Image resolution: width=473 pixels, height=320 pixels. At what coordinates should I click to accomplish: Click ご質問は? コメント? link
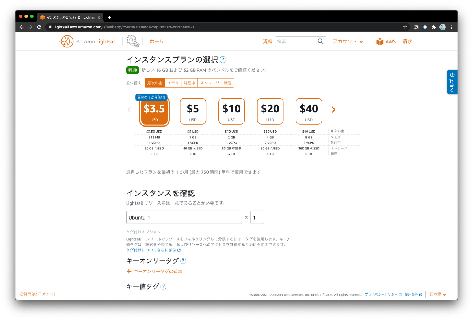coord(38,294)
